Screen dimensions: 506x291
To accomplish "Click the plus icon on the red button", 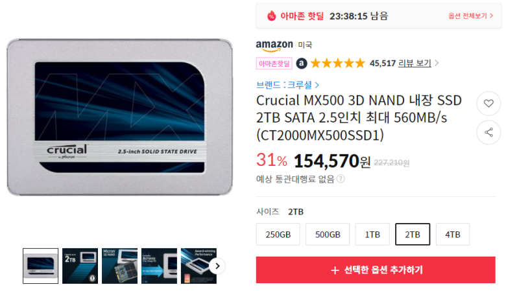I will point(335,270).
